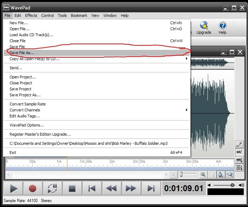The image size is (248, 207).
Task: Select Close File menu entry
Action: [x=97, y=41]
